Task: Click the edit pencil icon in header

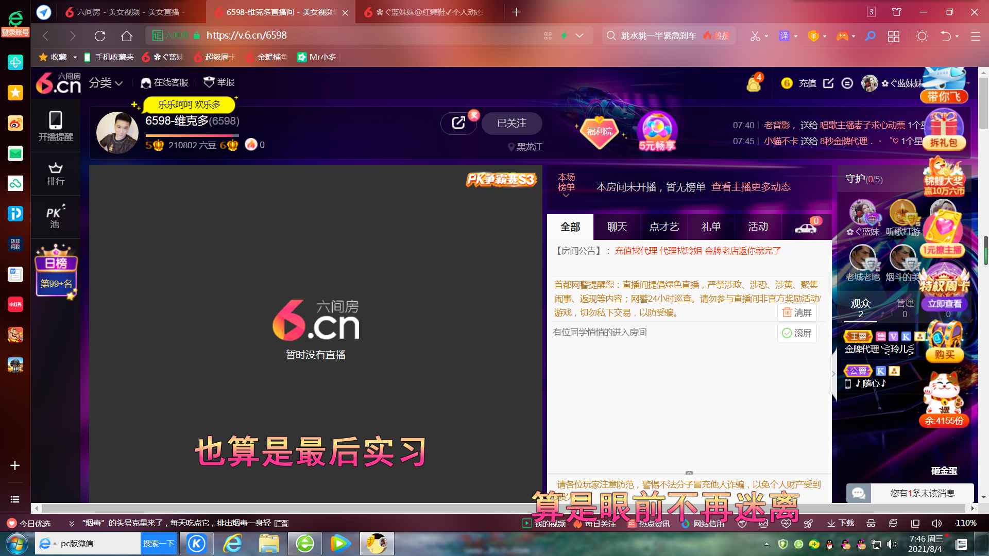Action: tap(828, 83)
